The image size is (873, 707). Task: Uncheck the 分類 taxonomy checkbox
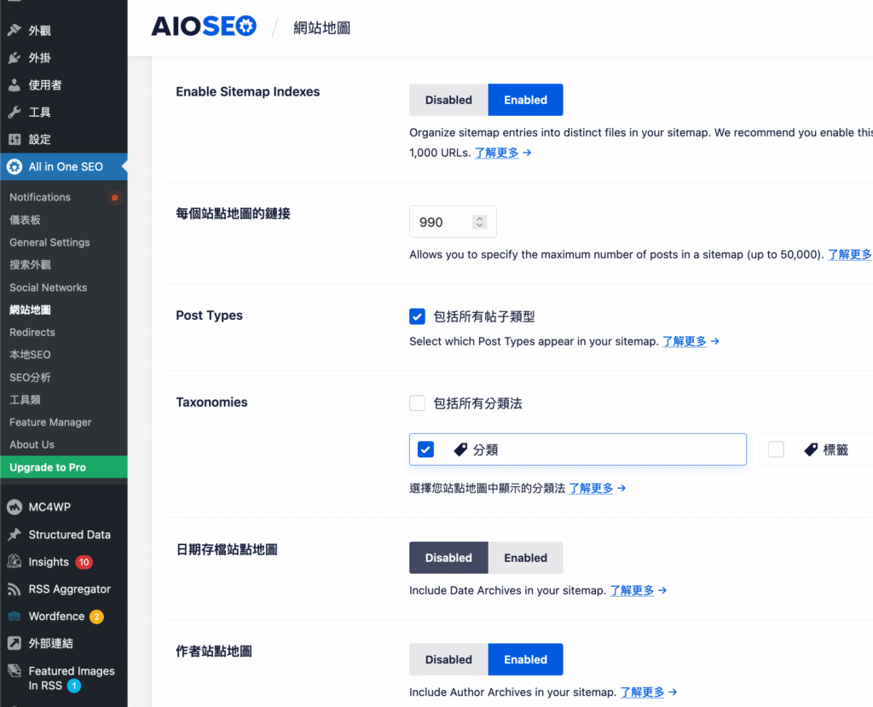[x=426, y=449]
